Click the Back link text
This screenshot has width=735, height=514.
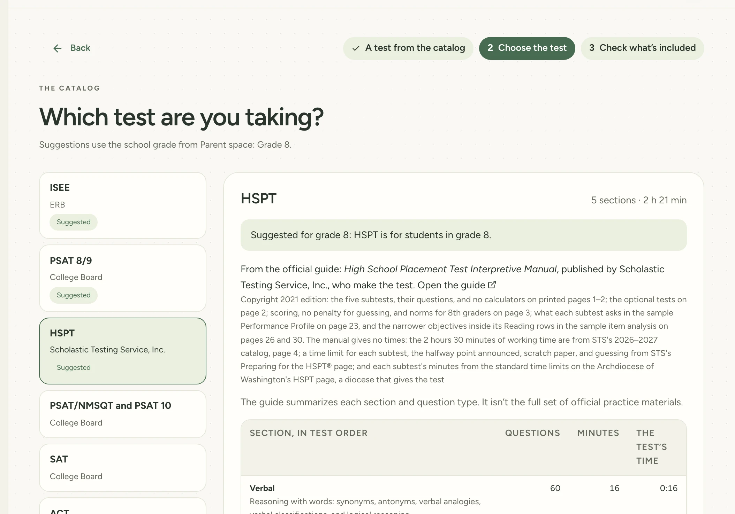[80, 48]
